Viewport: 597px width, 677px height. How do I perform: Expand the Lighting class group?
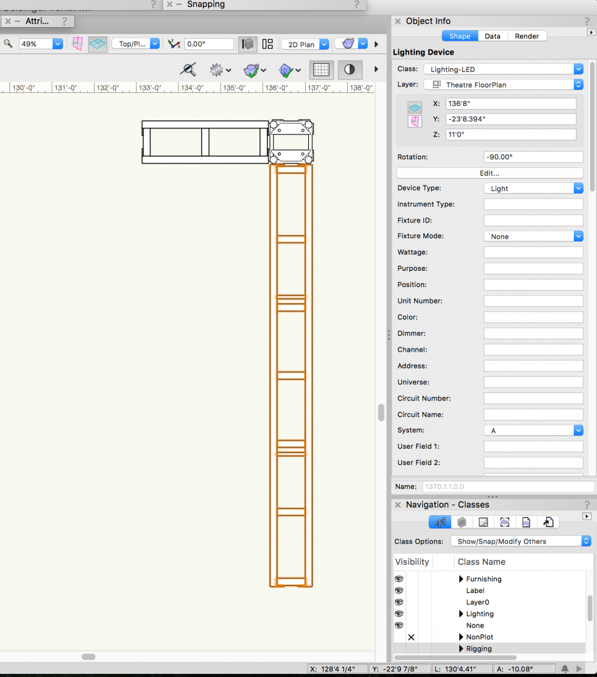[x=462, y=614]
